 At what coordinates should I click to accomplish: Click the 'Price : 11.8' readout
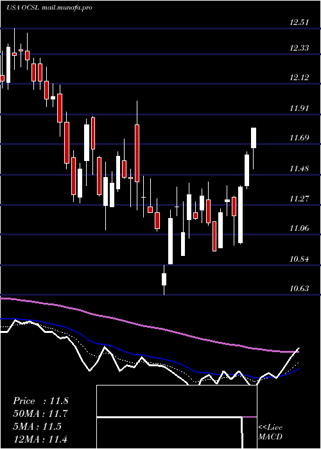pos(40,401)
